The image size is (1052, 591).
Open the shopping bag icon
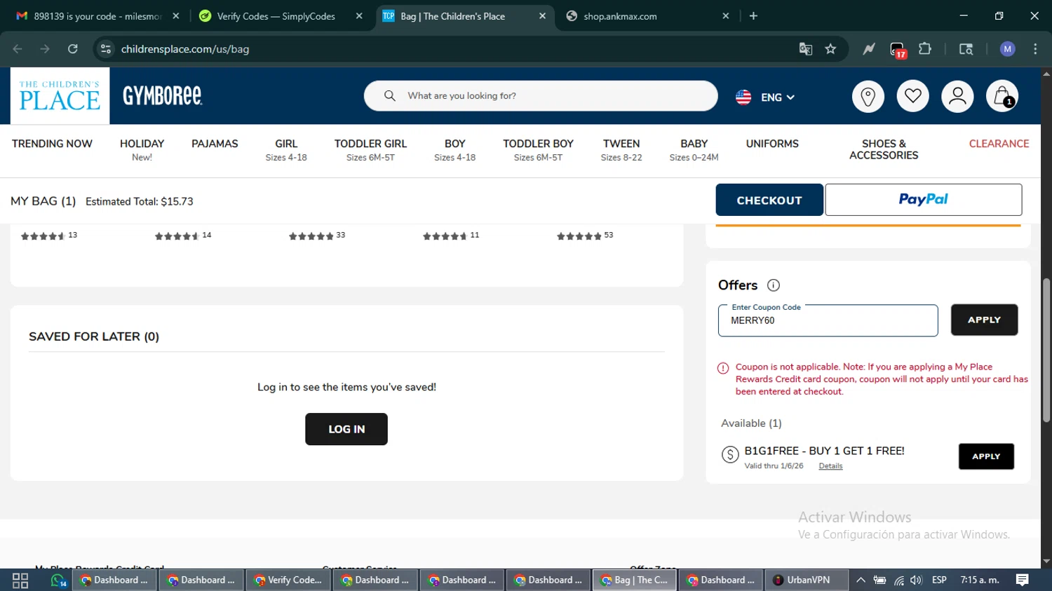(x=1002, y=97)
